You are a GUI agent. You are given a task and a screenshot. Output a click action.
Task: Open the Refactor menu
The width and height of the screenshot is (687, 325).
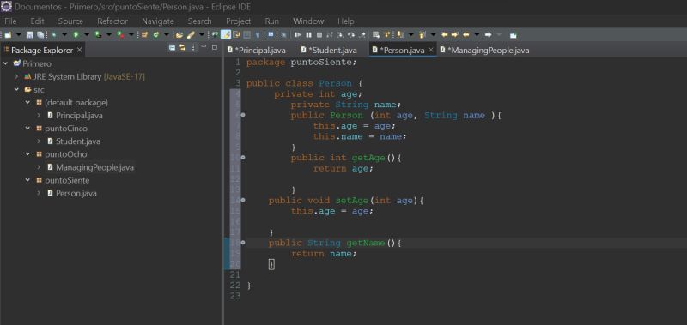112,21
